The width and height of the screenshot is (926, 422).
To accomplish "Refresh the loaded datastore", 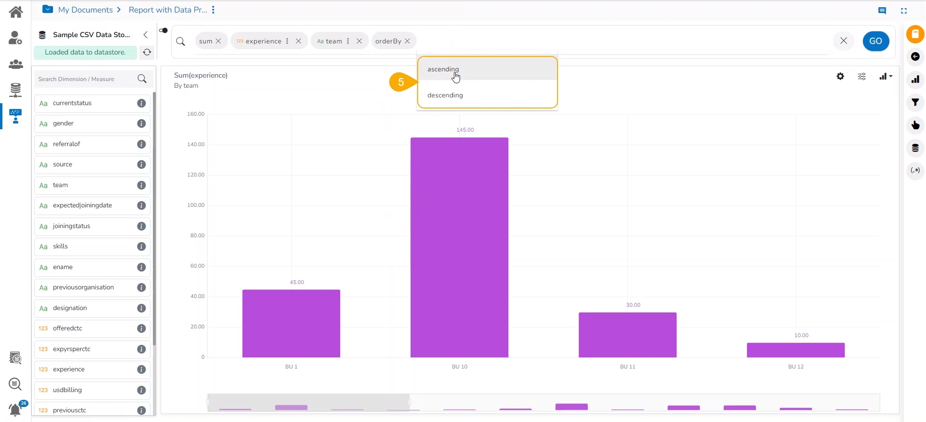I will pyautogui.click(x=147, y=52).
